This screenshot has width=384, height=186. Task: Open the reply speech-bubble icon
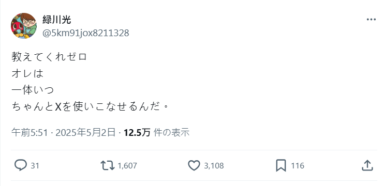click(21, 165)
